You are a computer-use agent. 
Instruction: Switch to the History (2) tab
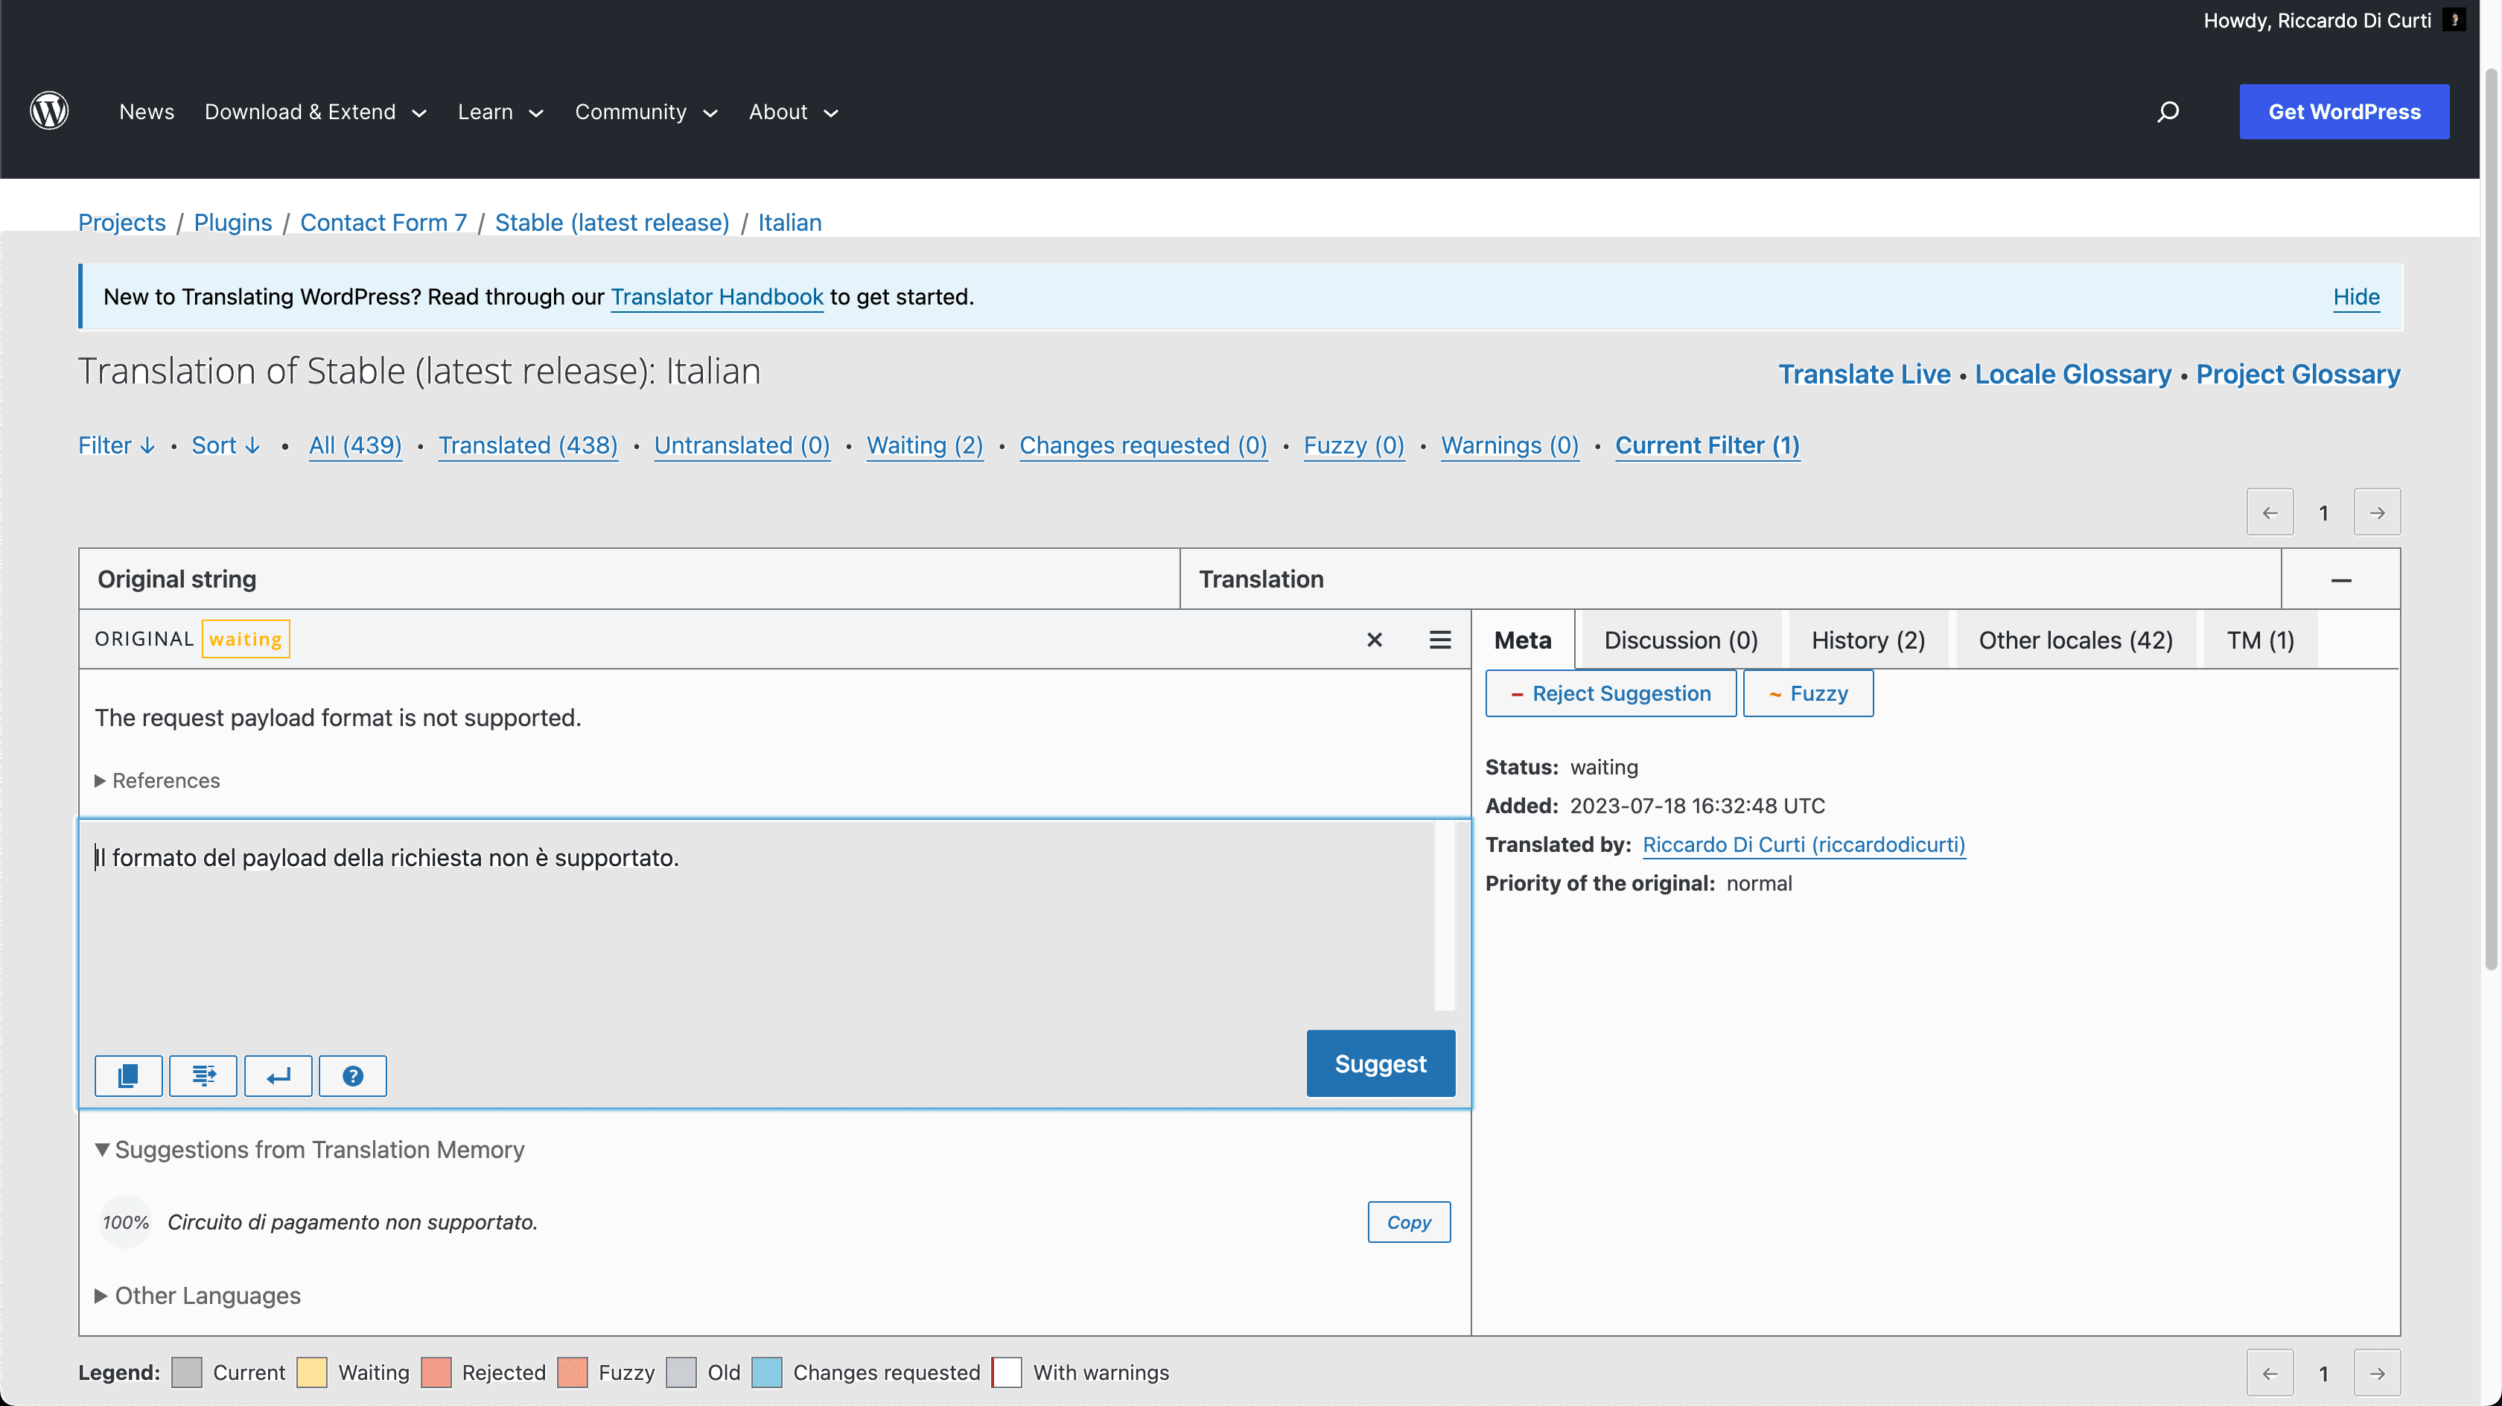point(1868,640)
